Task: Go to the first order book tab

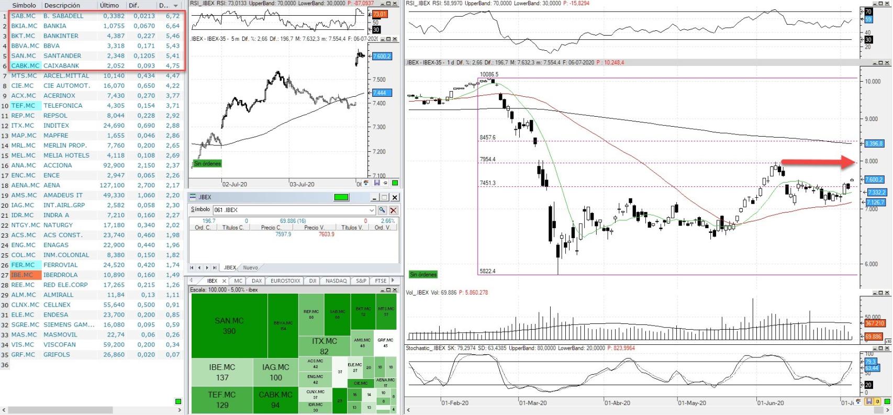Action: point(192,267)
